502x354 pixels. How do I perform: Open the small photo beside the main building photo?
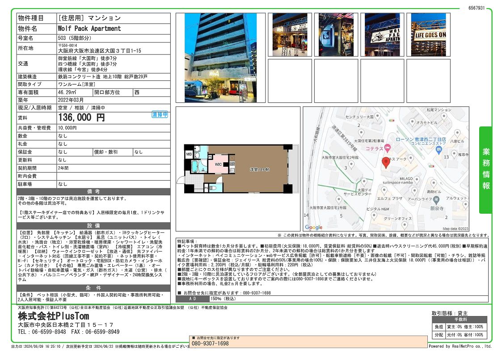pyautogui.click(x=290, y=35)
